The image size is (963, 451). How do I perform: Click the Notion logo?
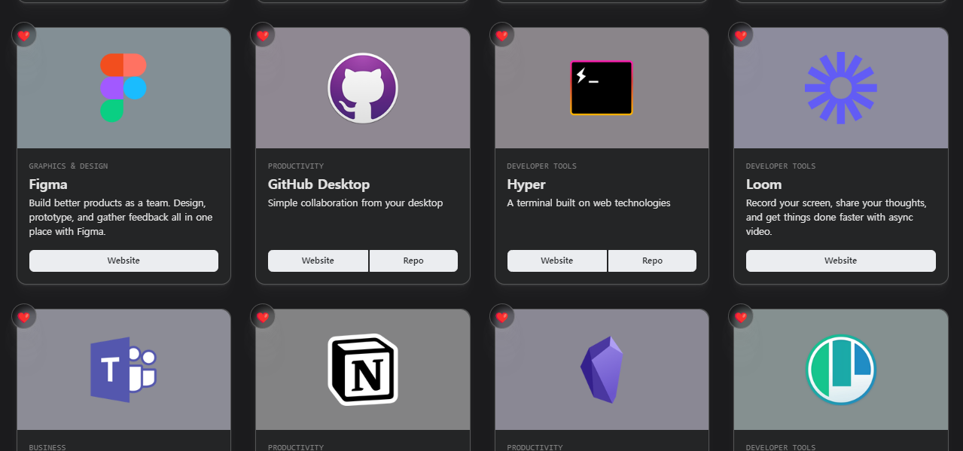click(x=363, y=370)
